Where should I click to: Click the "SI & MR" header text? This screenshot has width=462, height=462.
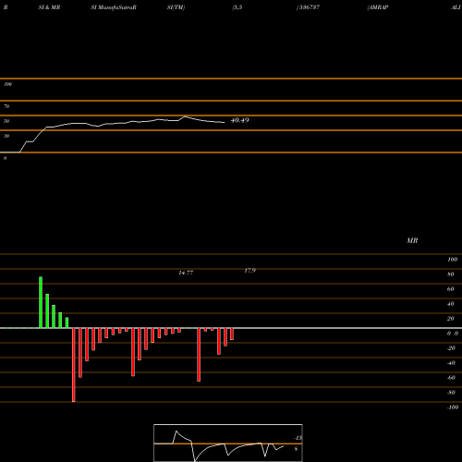pos(49,7)
